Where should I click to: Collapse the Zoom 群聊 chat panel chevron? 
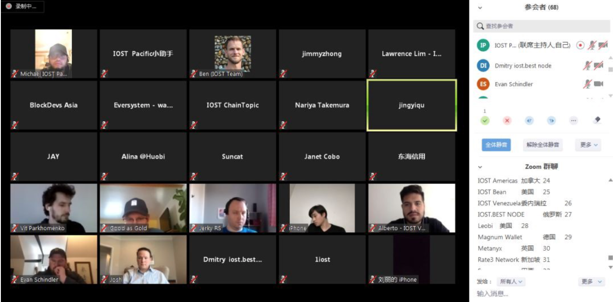480,167
